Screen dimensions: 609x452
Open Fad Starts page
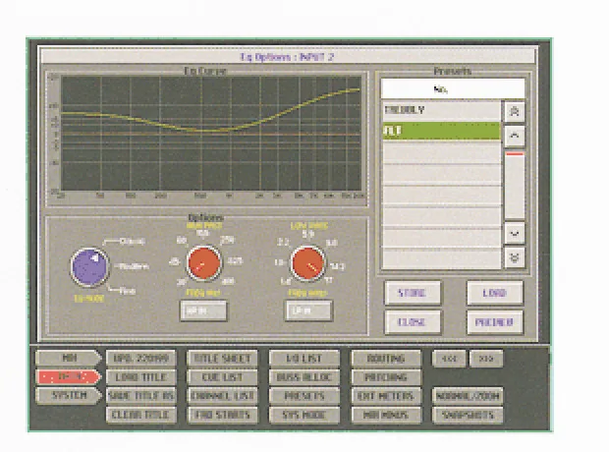click(223, 415)
